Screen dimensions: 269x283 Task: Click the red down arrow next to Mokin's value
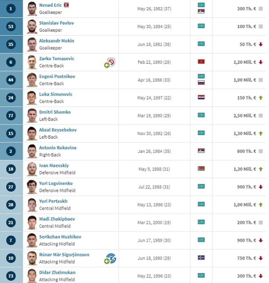(260, 44)
